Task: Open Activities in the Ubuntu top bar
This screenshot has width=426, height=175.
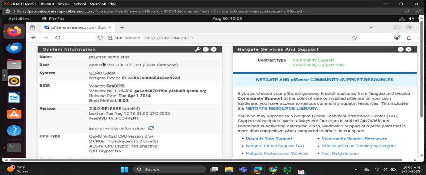Action: click(x=18, y=18)
